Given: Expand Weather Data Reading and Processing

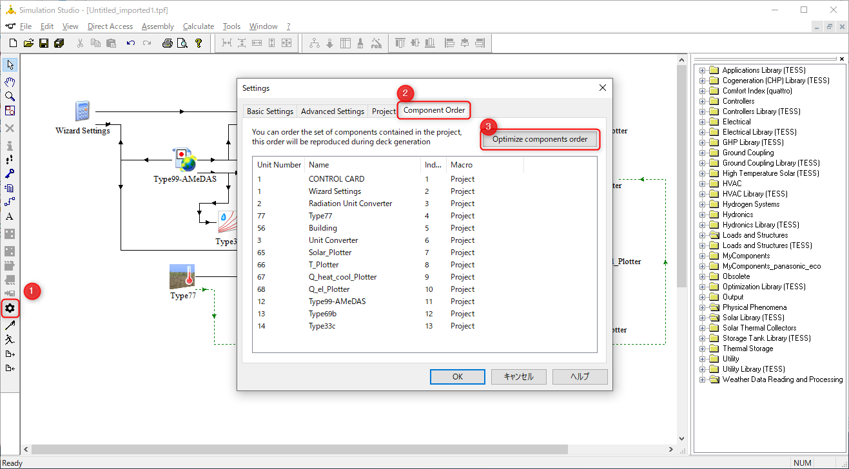Looking at the screenshot, I should pos(702,379).
